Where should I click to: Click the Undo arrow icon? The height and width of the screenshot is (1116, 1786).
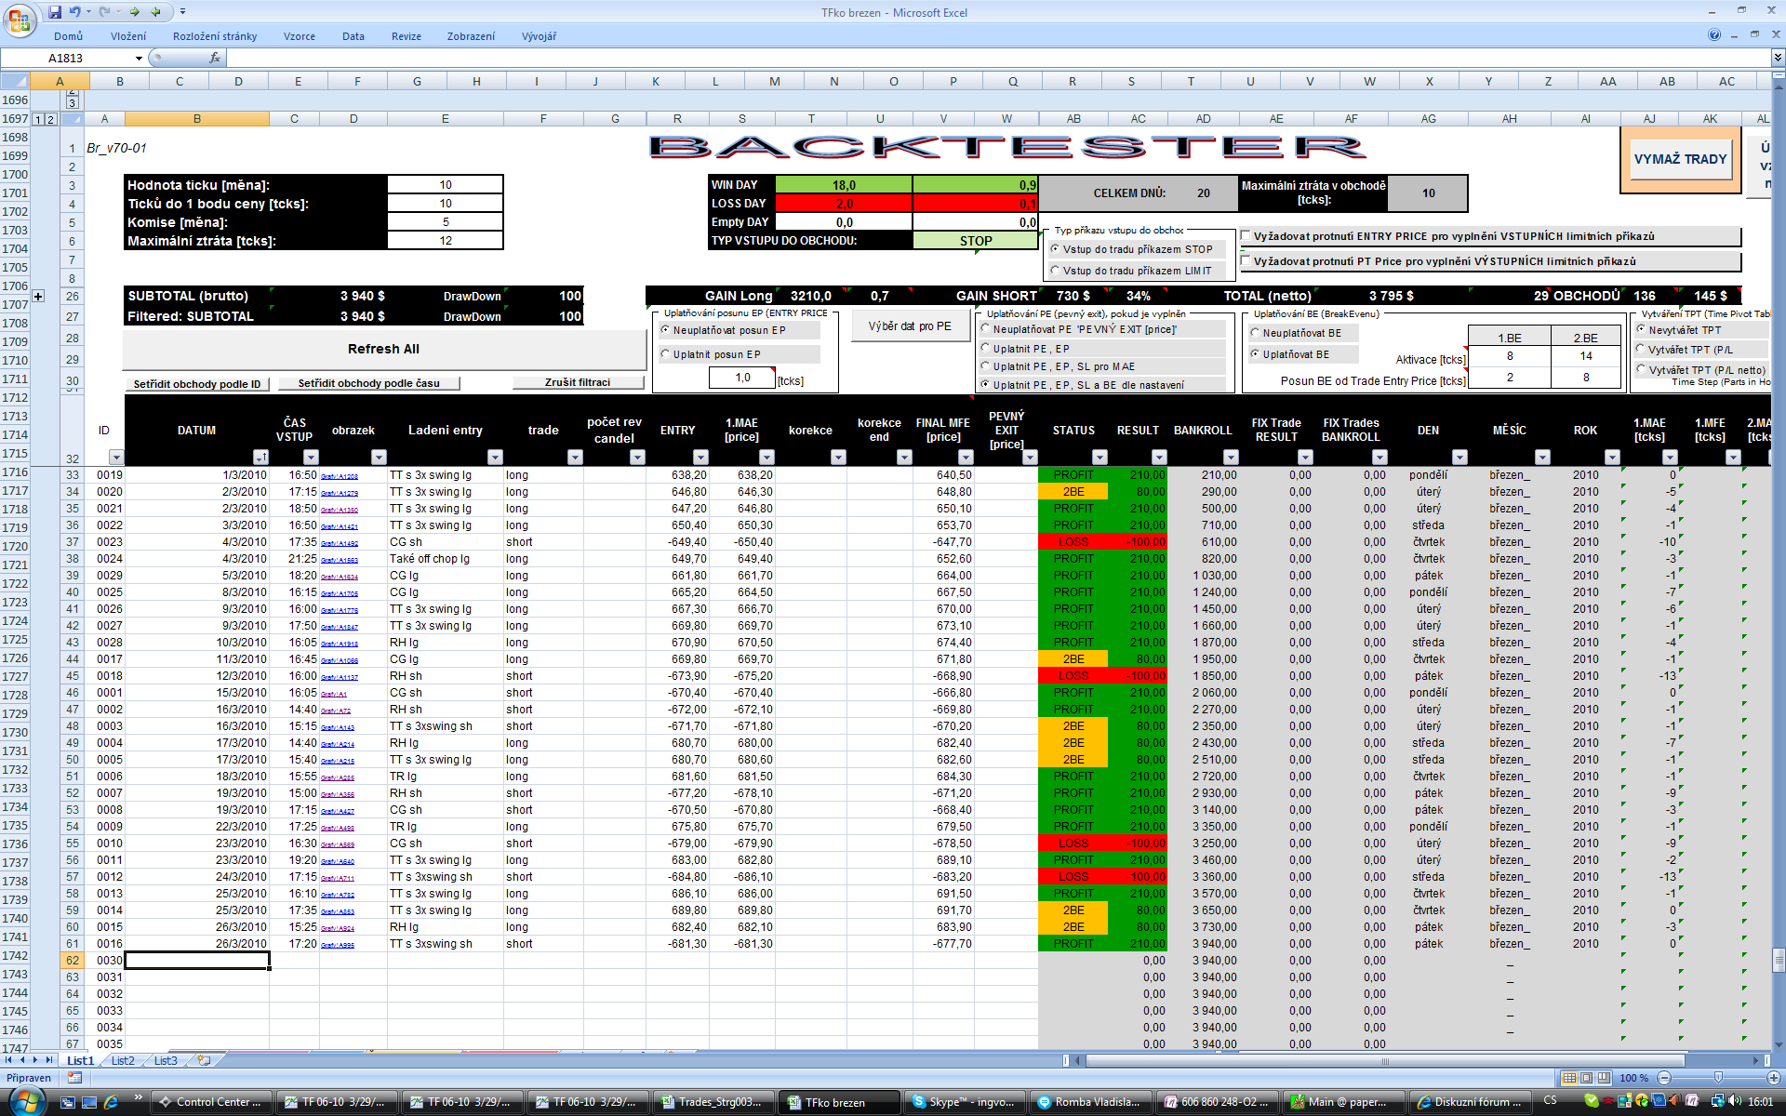(74, 12)
